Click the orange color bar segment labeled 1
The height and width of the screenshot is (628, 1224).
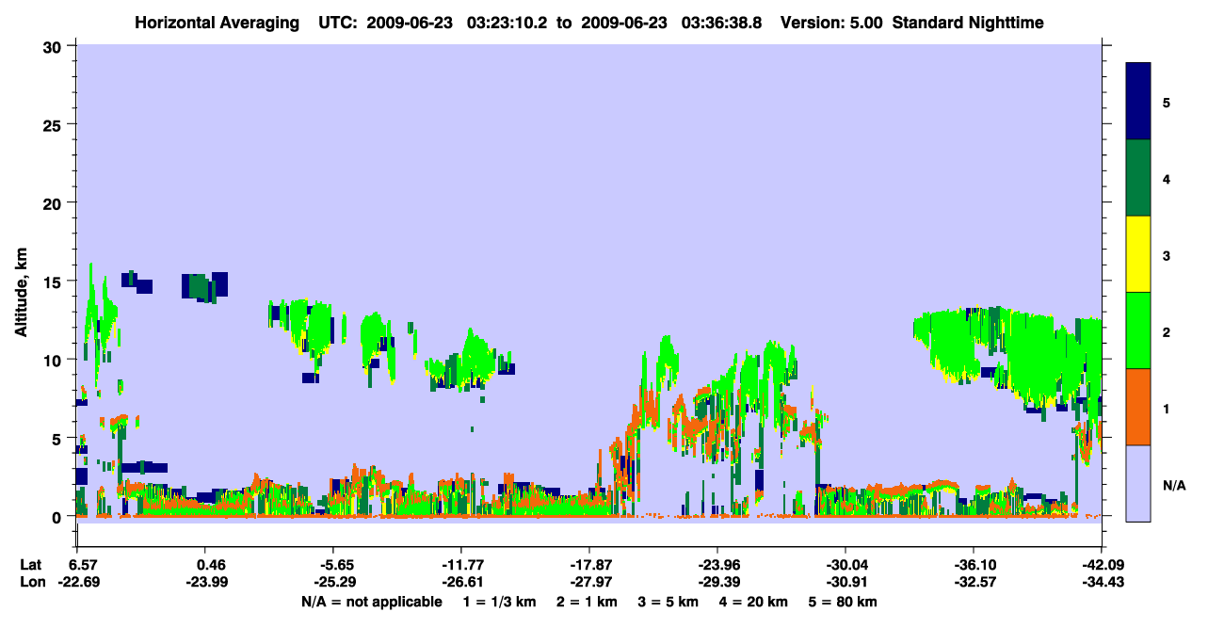pyautogui.click(x=1138, y=407)
